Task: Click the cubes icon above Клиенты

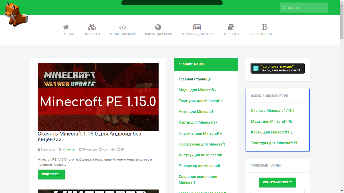Action: click(92, 27)
